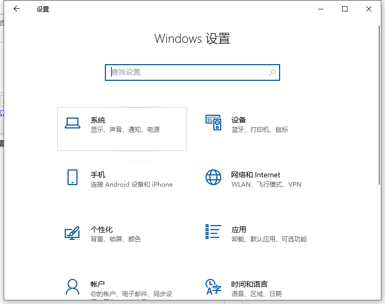Click the 系统 laptop icon
385x304 pixels.
(73, 123)
